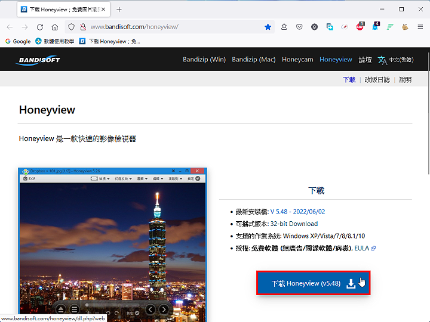Open Honeycam navigation item
The width and height of the screenshot is (430, 322).
coord(297,60)
